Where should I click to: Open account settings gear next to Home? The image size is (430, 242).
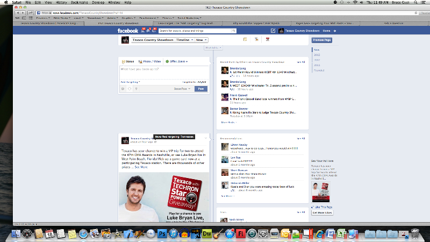[335, 31]
